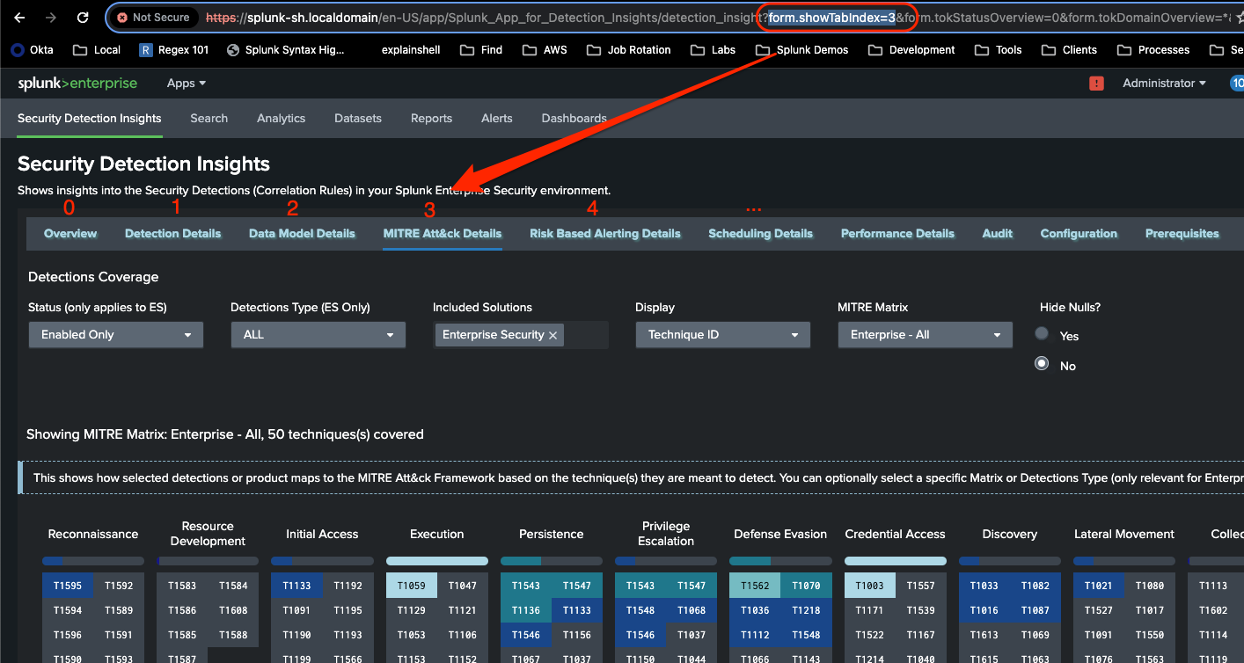
Task: Click the T1562 Defense Evasion technique cell
Action: click(755, 586)
